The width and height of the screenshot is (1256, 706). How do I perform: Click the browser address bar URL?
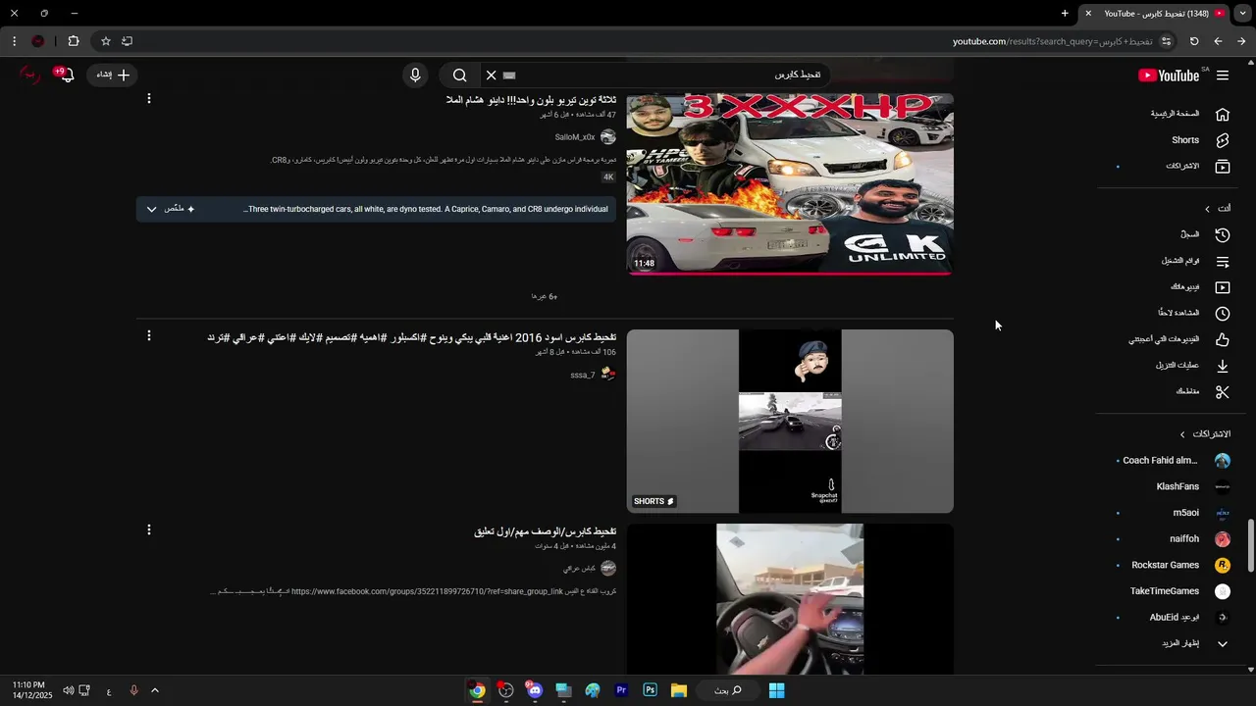coord(1052,41)
